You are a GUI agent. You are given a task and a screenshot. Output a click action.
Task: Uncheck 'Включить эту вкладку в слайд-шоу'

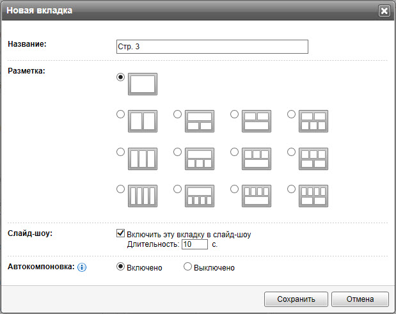pos(121,234)
